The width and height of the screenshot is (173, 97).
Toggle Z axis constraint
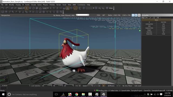click(x=57, y=8)
